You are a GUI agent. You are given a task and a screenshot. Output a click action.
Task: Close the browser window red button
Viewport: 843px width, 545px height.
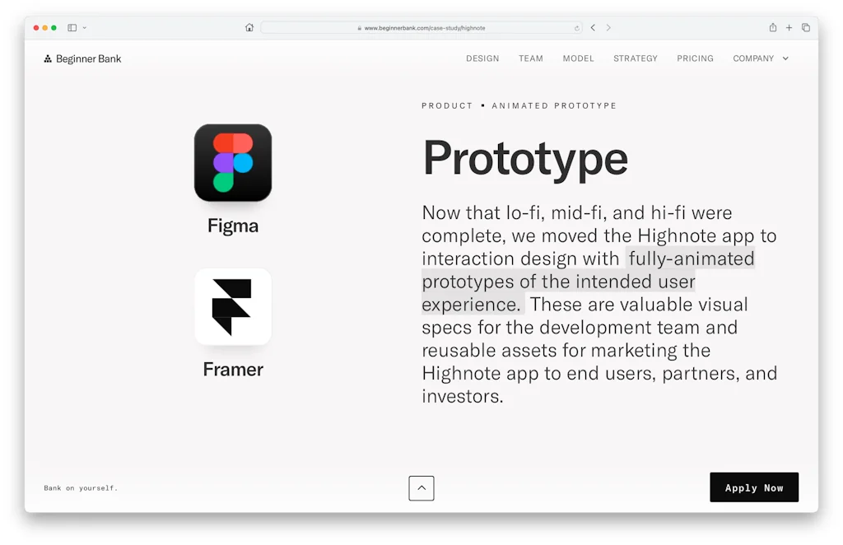coord(36,28)
